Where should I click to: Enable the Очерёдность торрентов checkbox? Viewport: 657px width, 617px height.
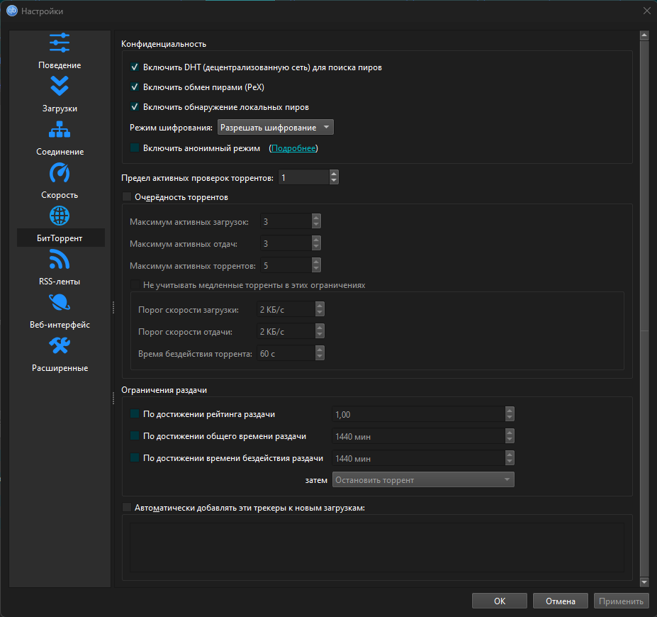[126, 196]
